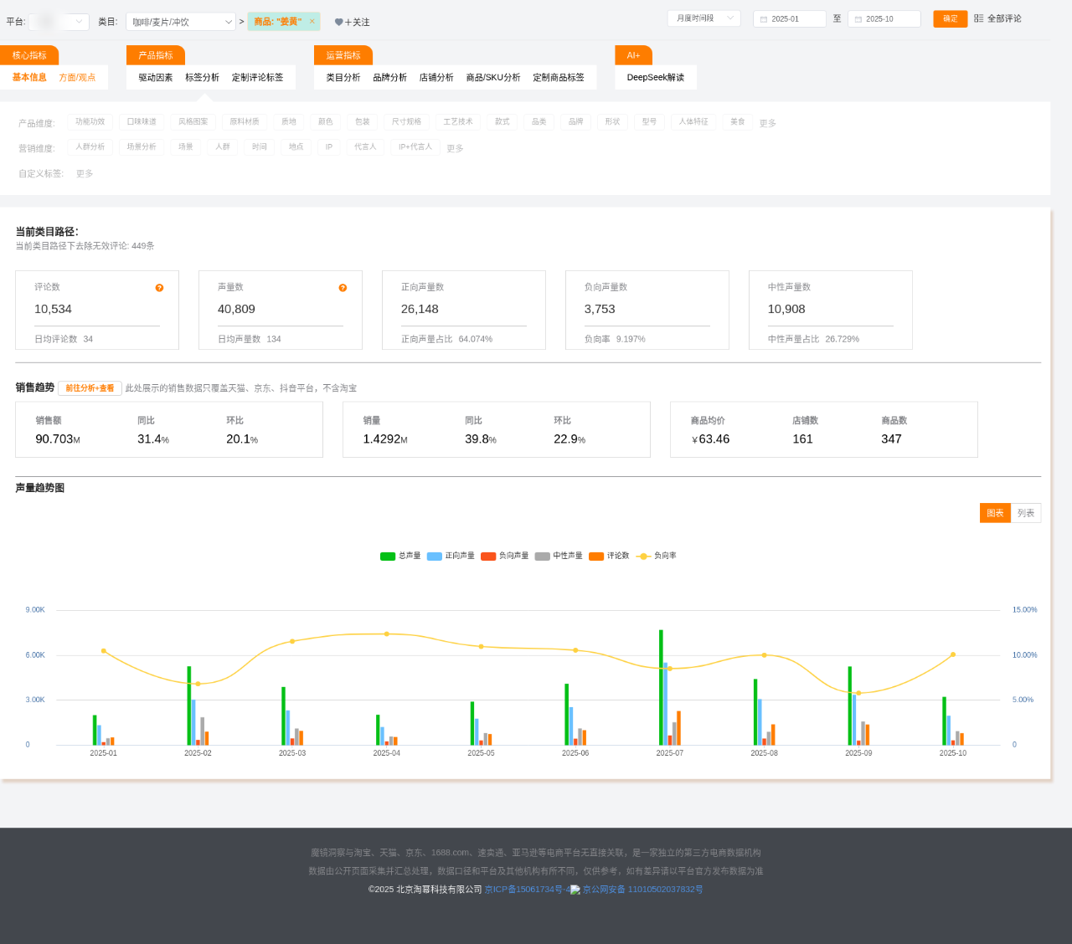Open the 平台 platform dropdown
Image resolution: width=1072 pixels, height=944 pixels.
point(59,22)
